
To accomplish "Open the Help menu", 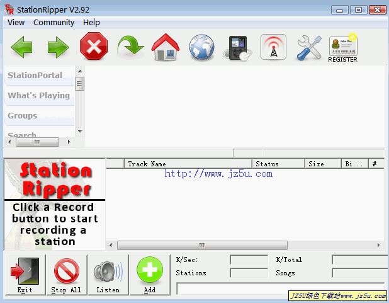I will pos(91,23).
